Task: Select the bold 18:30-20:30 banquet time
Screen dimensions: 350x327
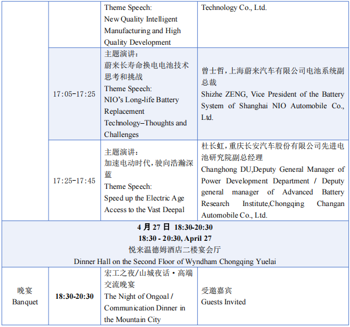Action: tap(74, 297)
